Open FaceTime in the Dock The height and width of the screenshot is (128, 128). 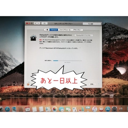[x=68, y=109]
